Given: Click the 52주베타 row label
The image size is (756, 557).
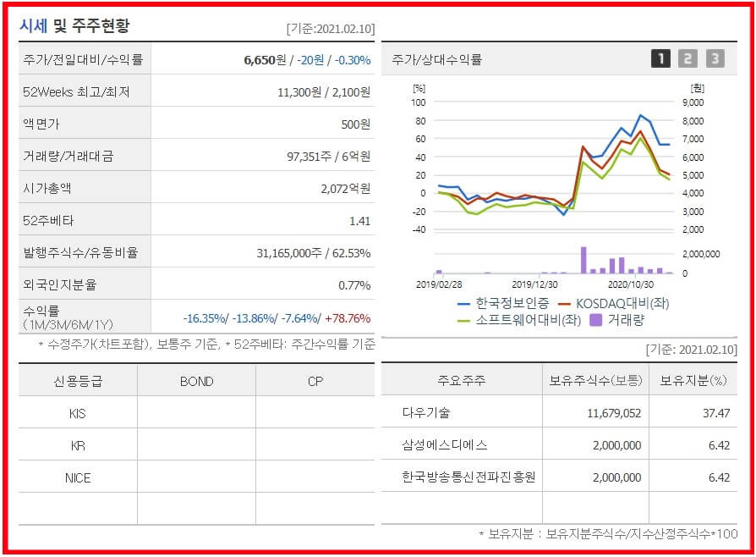Looking at the screenshot, I should (48, 221).
